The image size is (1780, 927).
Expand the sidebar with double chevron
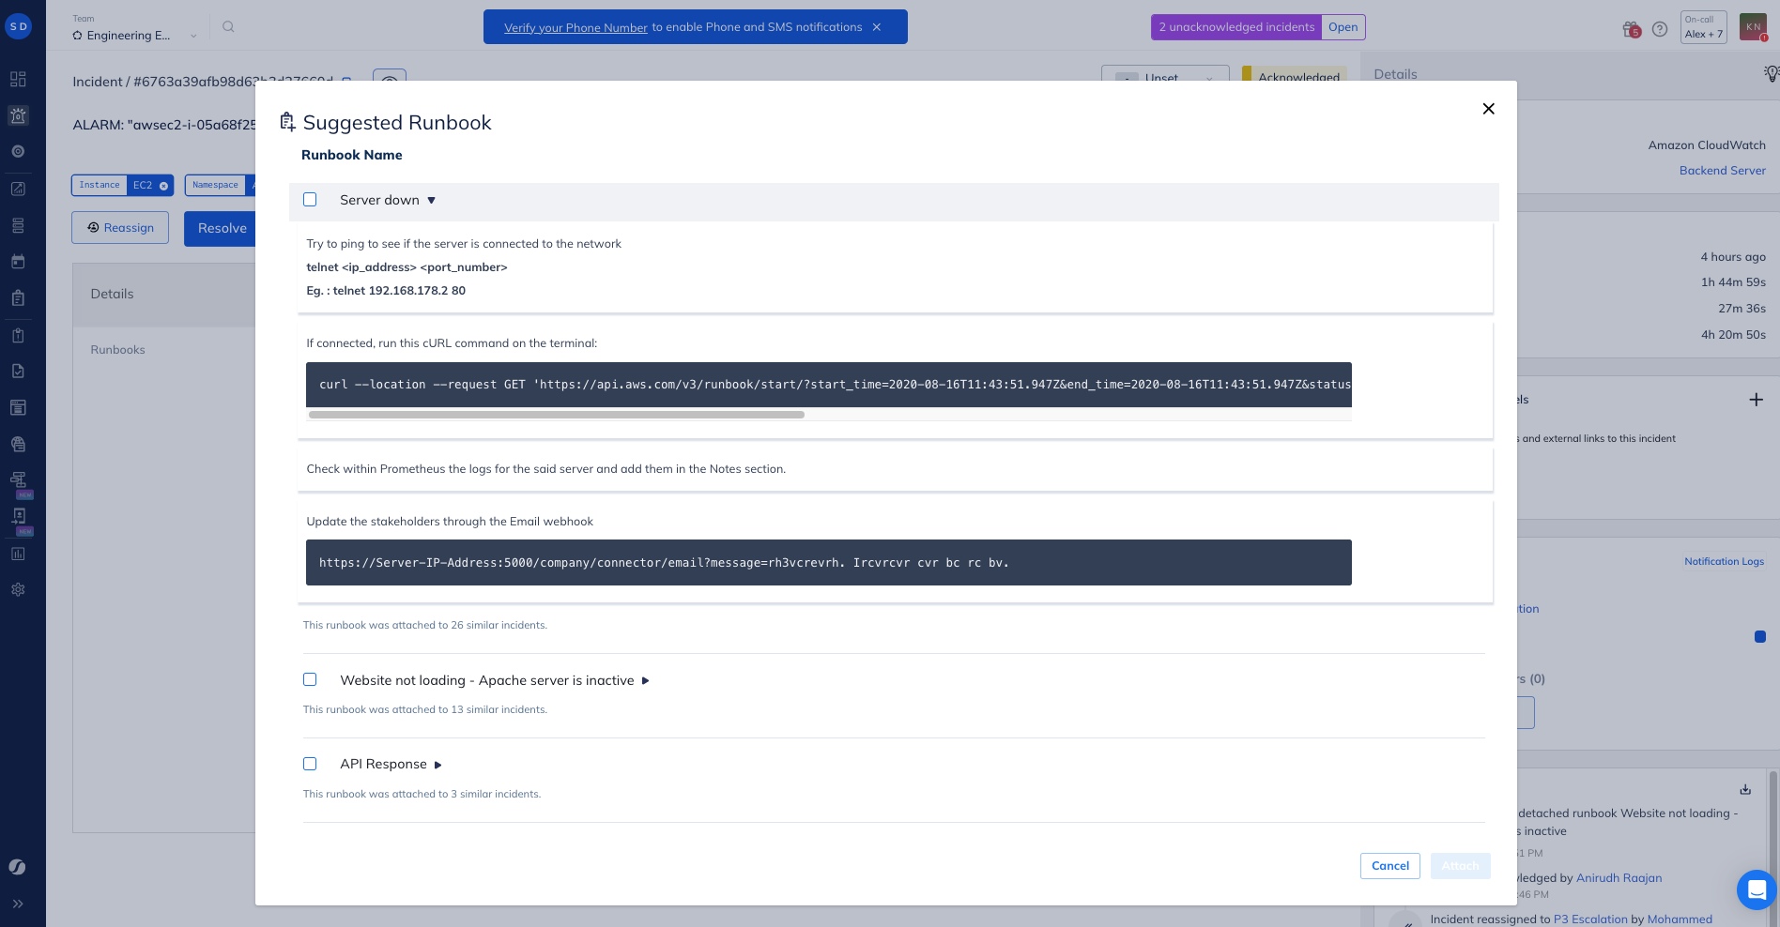tap(18, 904)
